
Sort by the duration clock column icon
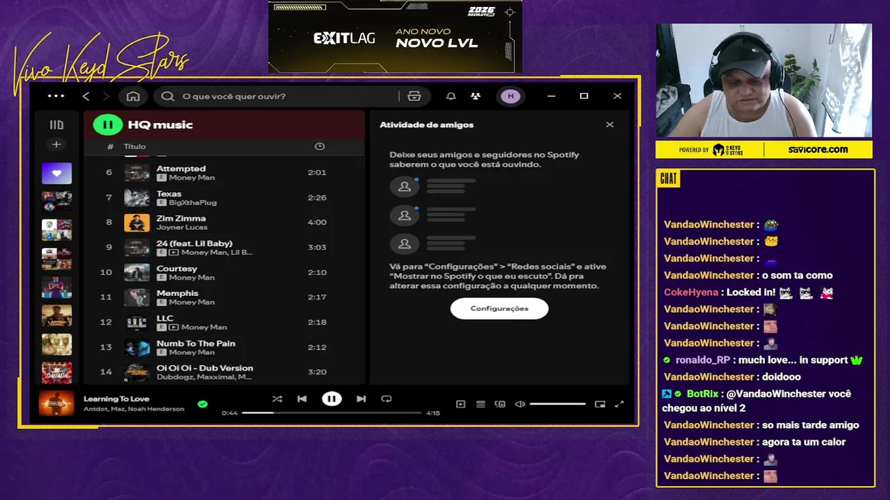tap(320, 147)
